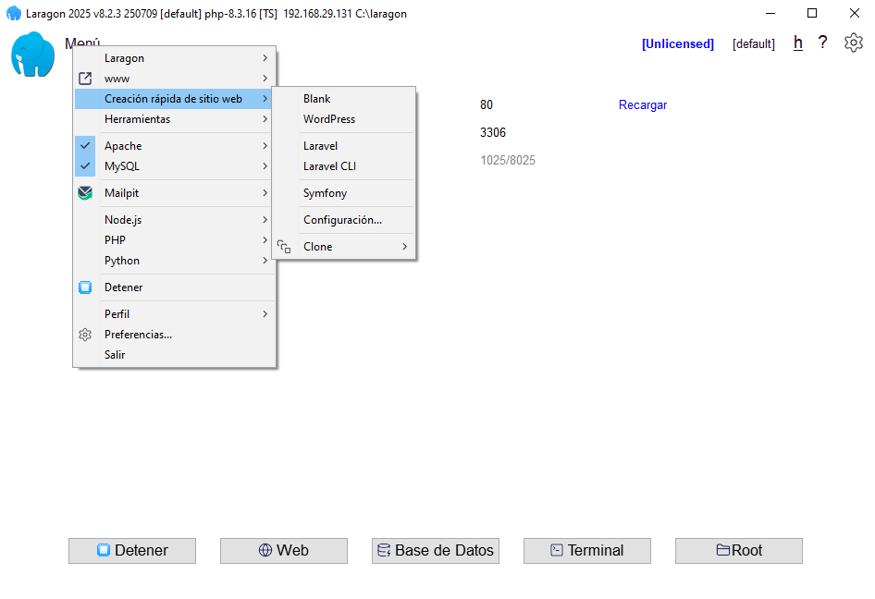Toggle the Apache checkmark
This screenshot has height=599, width=875.
(x=85, y=145)
